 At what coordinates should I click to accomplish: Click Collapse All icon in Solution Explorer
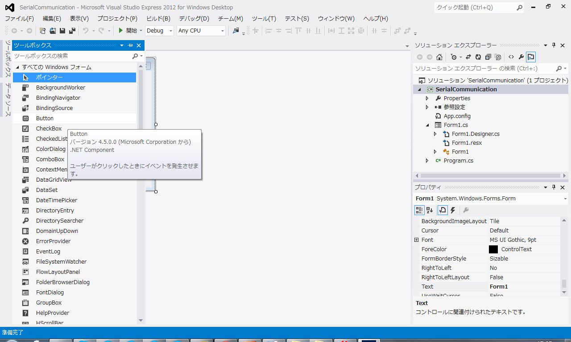coord(488,57)
